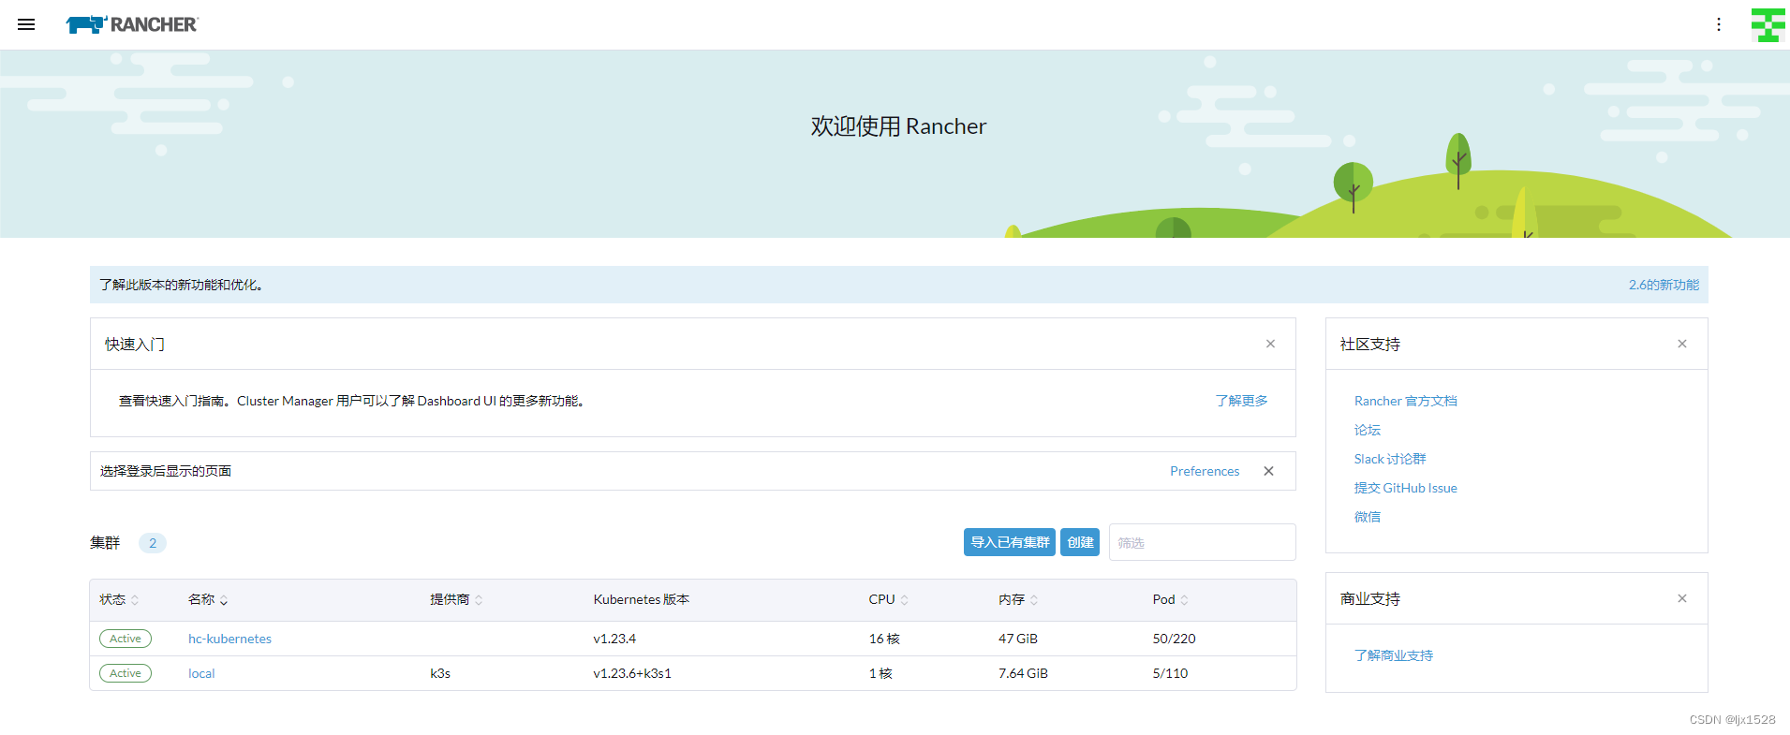Click the 社区支持 panel title
Screen dimensions: 1790x735
[1369, 344]
